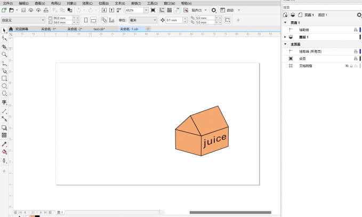Click the paste icon
The height and width of the screenshot is (217, 362).
(70, 10)
